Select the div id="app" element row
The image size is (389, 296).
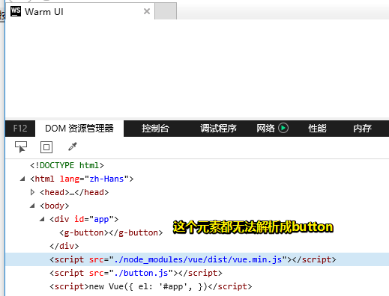pos(84,219)
